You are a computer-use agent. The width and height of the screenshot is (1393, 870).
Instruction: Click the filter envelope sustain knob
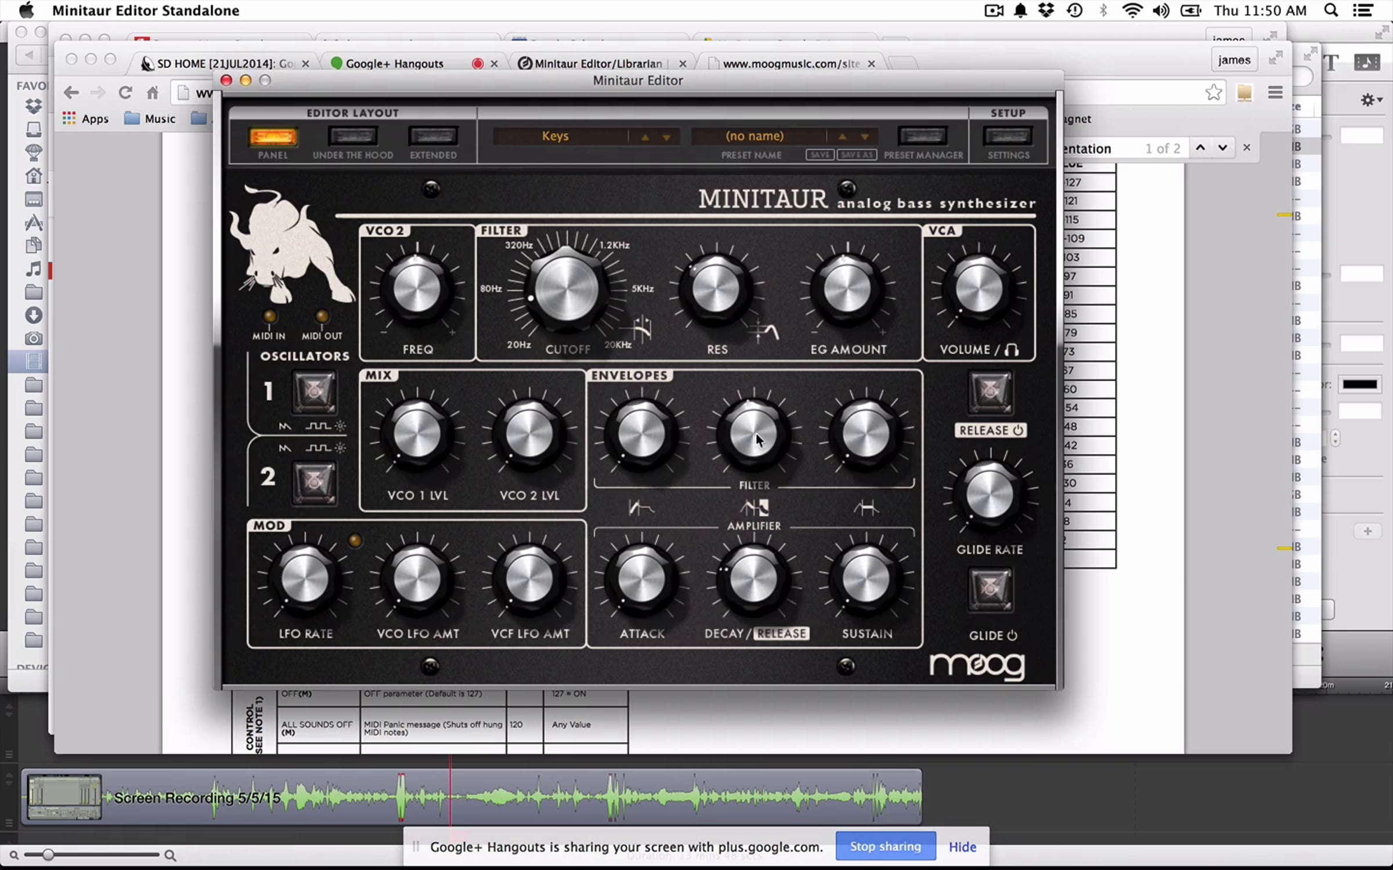coord(865,434)
